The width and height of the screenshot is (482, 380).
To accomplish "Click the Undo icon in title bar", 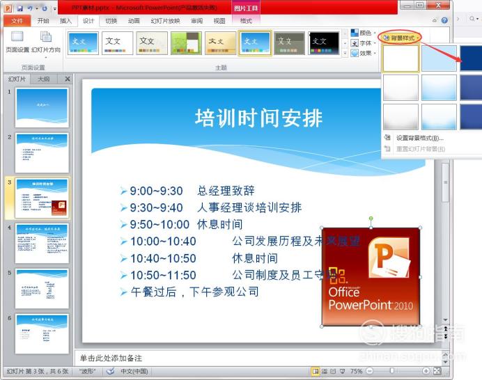I will click(x=30, y=8).
